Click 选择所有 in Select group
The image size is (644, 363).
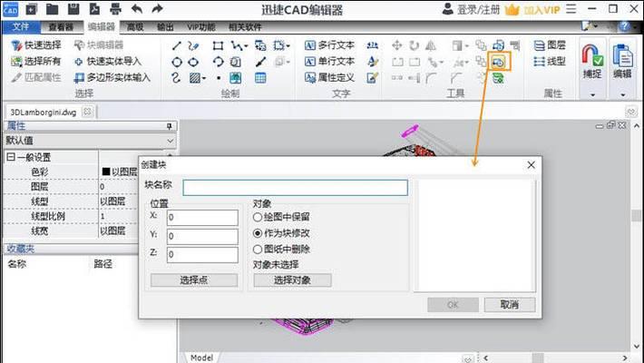tap(36, 61)
